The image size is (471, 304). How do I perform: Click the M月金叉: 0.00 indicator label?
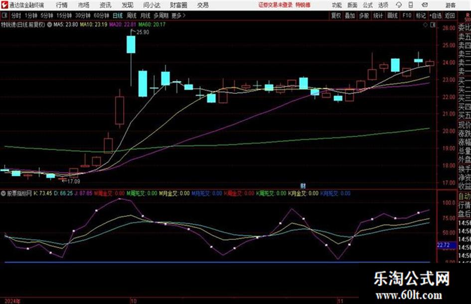[174, 193]
